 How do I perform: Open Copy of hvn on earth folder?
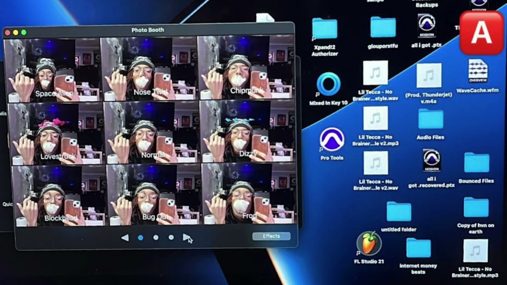(476, 207)
